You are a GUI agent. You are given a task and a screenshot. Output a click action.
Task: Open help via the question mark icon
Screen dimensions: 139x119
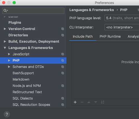click(x=7, y=114)
